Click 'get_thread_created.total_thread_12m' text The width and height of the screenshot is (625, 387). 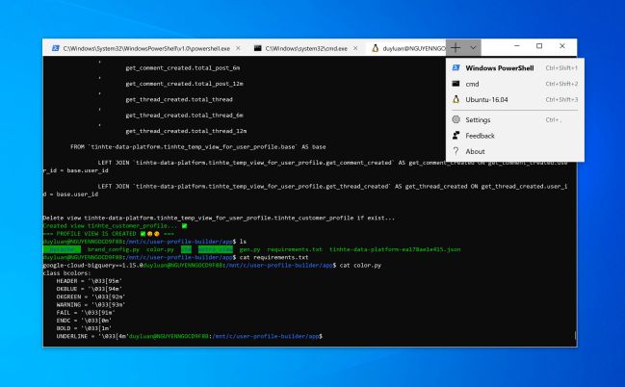[186, 131]
